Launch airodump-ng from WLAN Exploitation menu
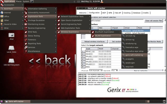Screen dimensions: 167x104 click(134, 43)
